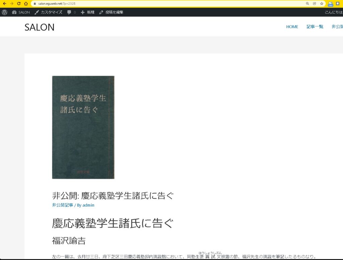Go to browser home page

26,3
